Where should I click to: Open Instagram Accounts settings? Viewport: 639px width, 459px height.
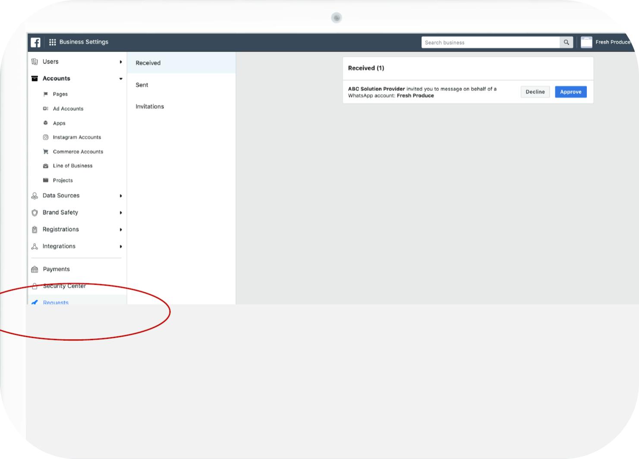77,137
